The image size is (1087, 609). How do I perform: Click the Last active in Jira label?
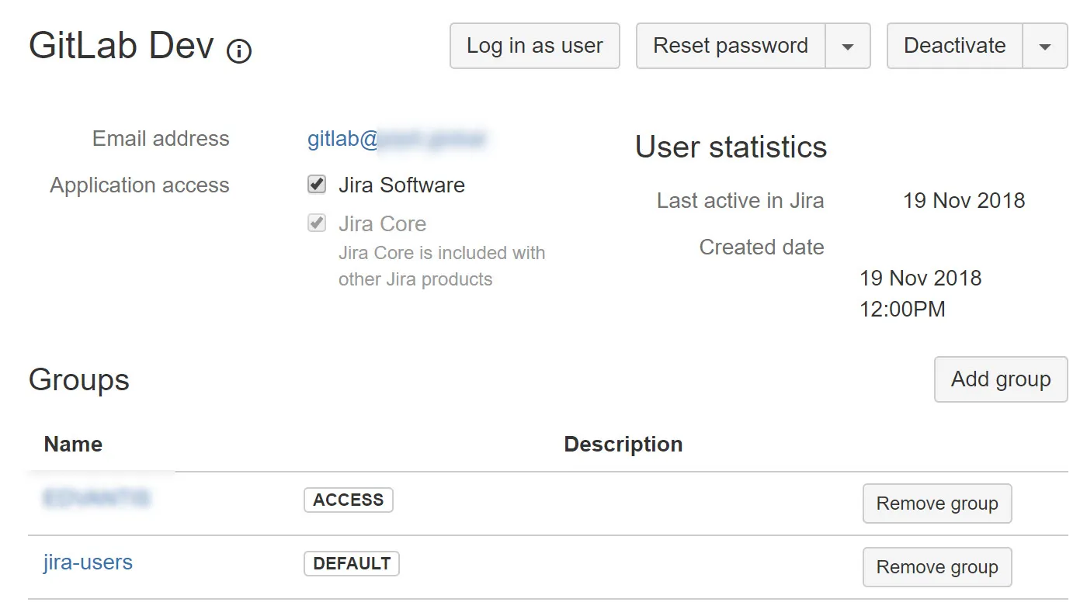tap(741, 200)
